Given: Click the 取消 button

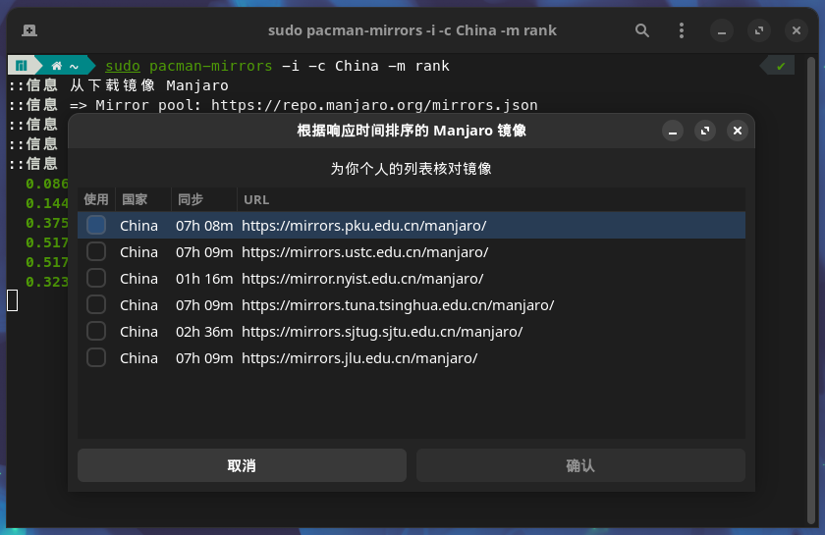Looking at the screenshot, I should (242, 465).
